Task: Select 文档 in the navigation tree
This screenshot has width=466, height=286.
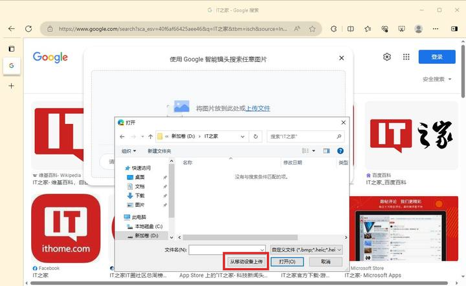Action: coord(140,187)
